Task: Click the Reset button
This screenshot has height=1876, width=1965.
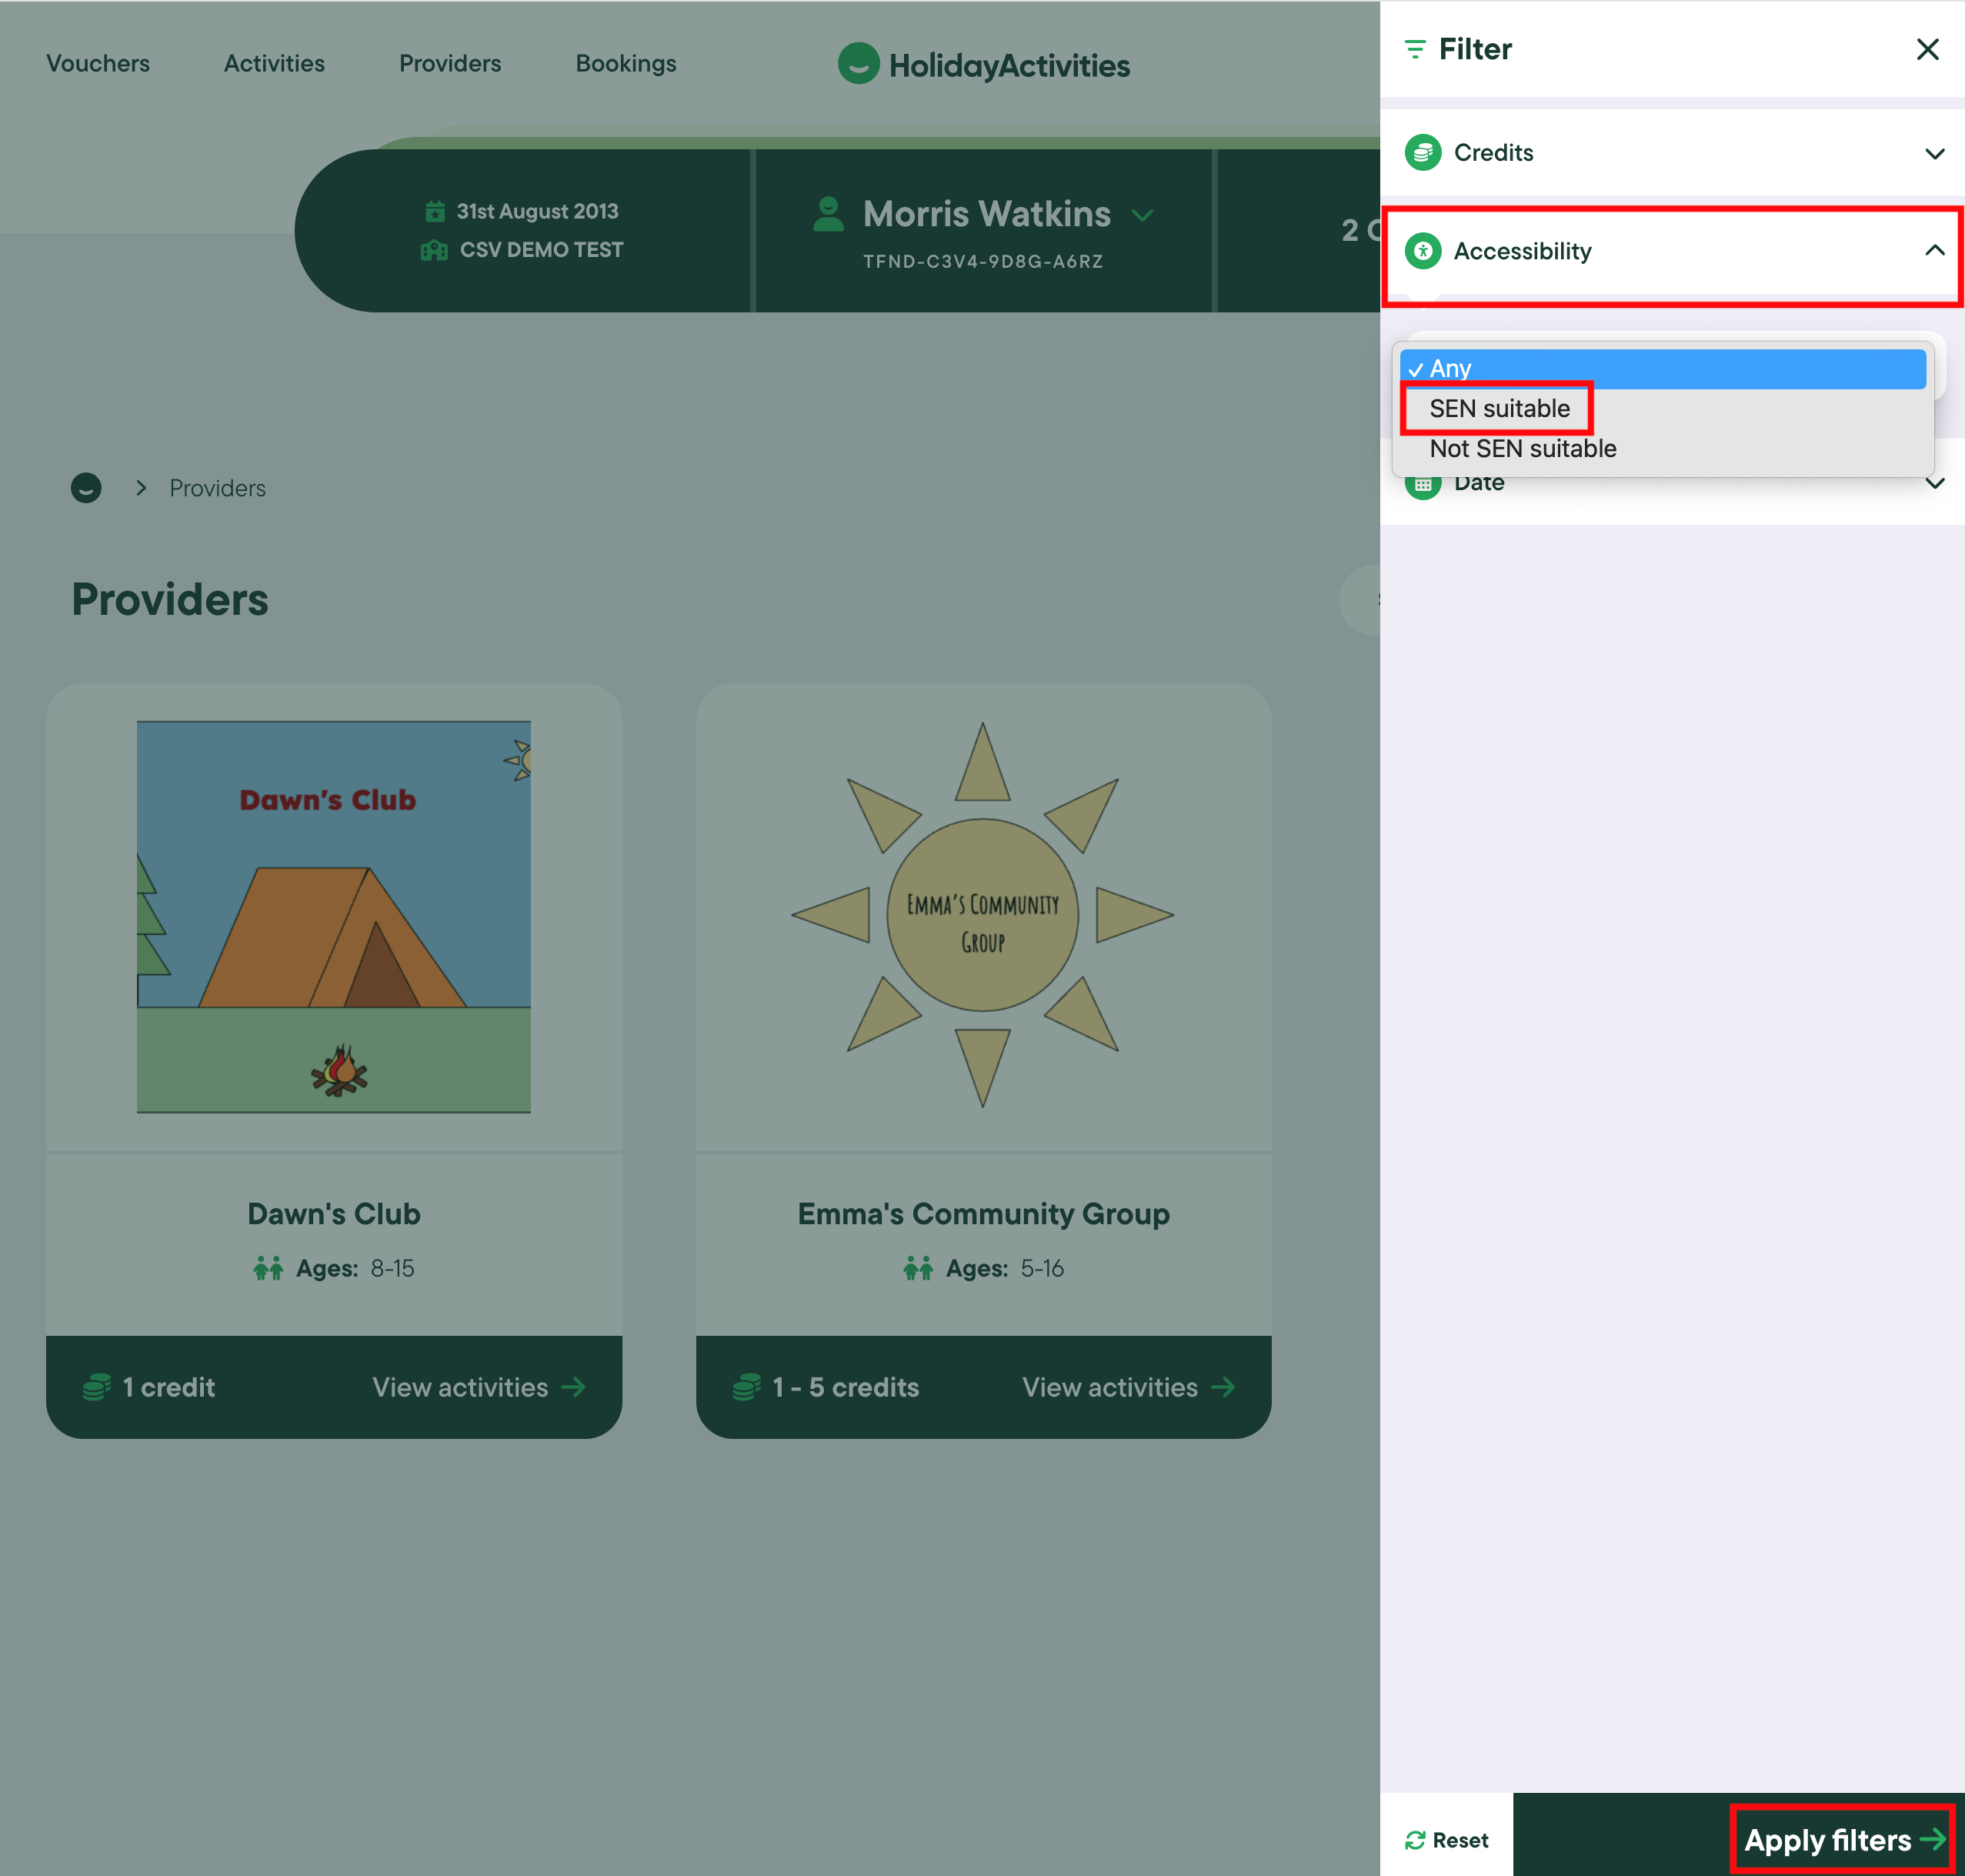Action: [1446, 1840]
